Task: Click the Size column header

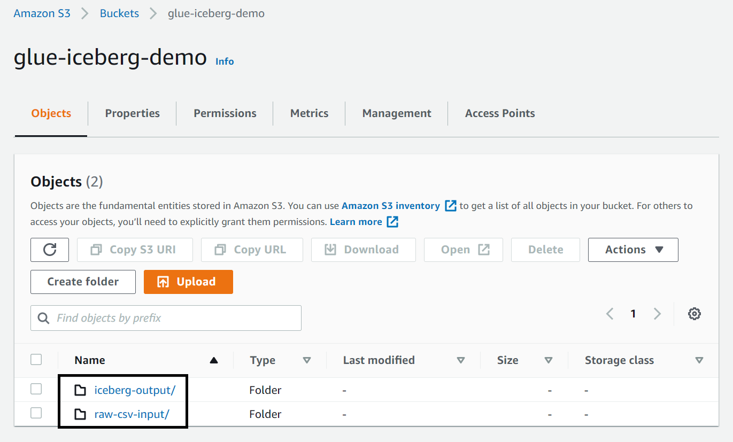Action: point(508,360)
